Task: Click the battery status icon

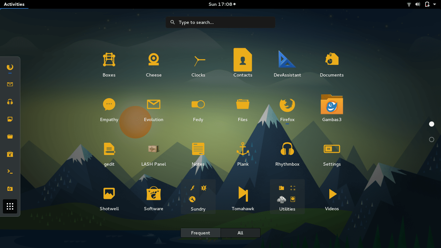Action: (427, 4)
